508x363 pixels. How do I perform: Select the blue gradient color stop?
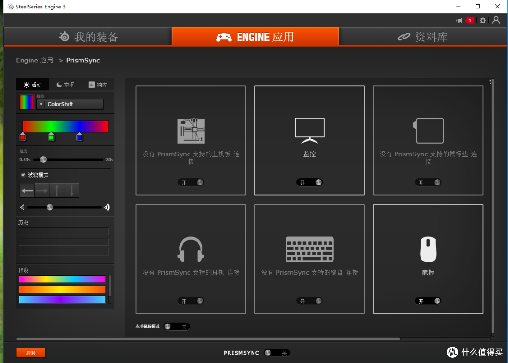pos(79,137)
